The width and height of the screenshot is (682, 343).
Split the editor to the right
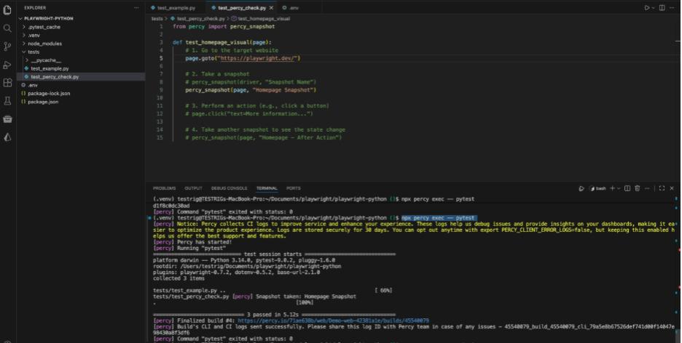[x=662, y=7]
